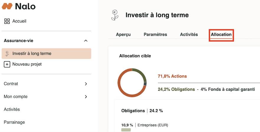Screen dimensions: 260x132
Task: Open Parrainage in the sidebar
Action: (x=14, y=122)
